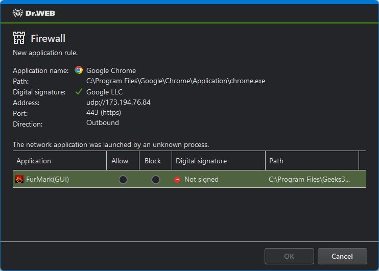Click the Outbound direction value
This screenshot has height=271, width=379.
(x=103, y=122)
